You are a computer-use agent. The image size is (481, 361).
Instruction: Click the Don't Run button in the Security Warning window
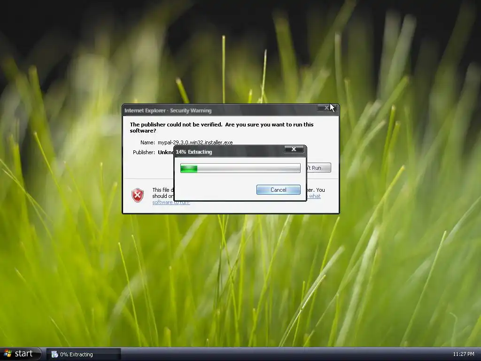pos(318,168)
